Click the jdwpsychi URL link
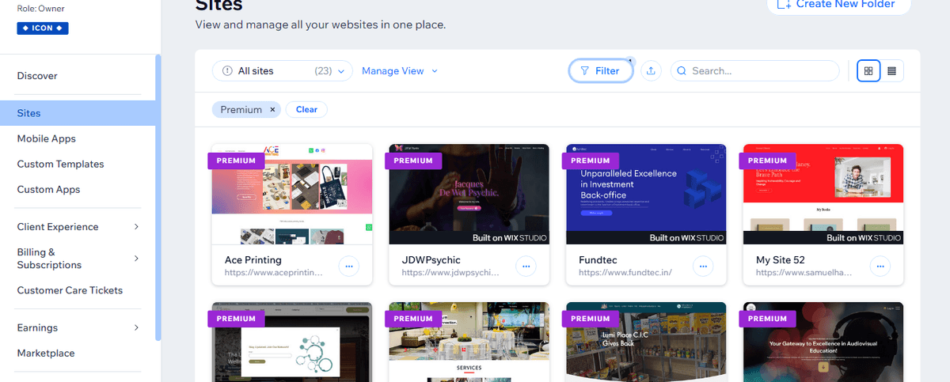The height and width of the screenshot is (382, 950). coord(451,272)
